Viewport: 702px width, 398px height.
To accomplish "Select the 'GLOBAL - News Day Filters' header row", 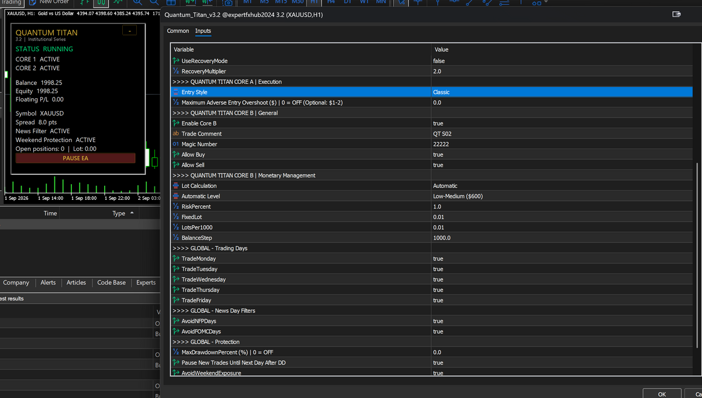I will pos(432,310).
